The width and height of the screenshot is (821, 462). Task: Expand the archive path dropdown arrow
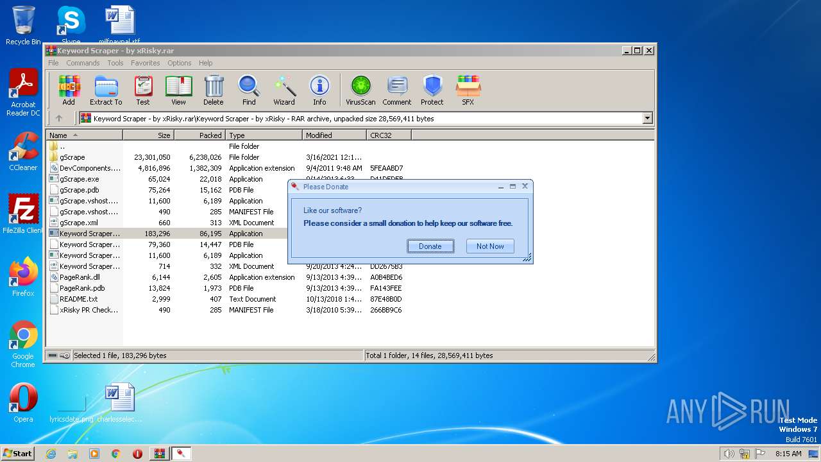pos(647,118)
